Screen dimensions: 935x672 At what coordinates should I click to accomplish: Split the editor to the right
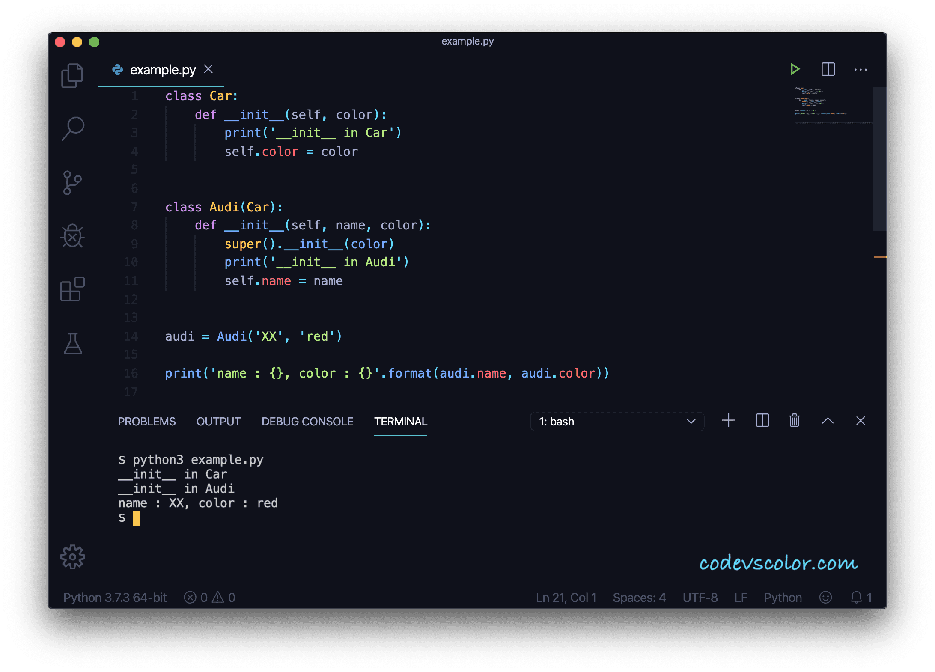828,69
